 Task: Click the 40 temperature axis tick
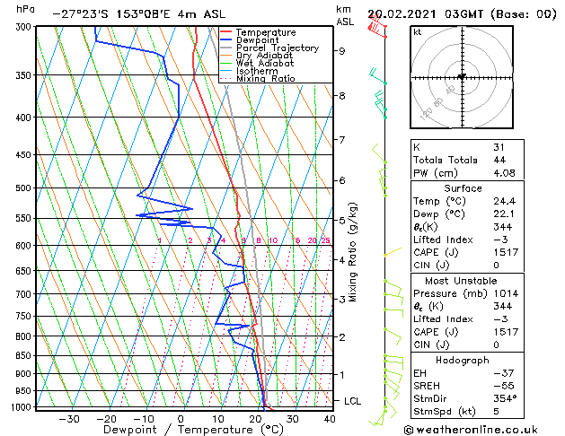point(330,419)
